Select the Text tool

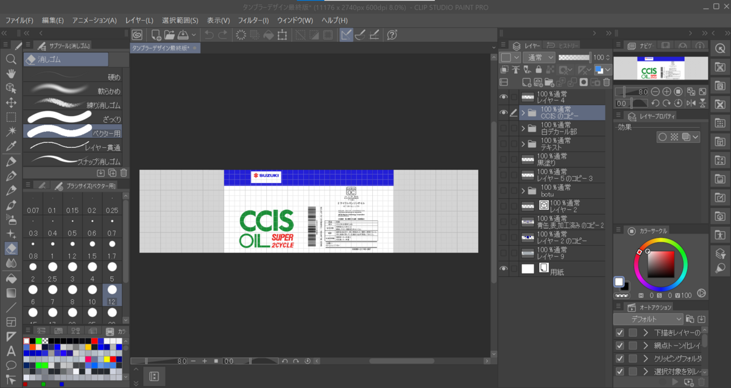pyautogui.click(x=11, y=351)
